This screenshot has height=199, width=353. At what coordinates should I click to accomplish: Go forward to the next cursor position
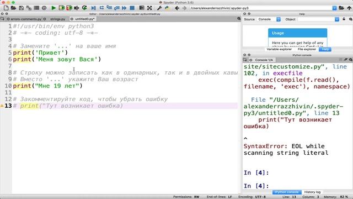(x=184, y=8)
